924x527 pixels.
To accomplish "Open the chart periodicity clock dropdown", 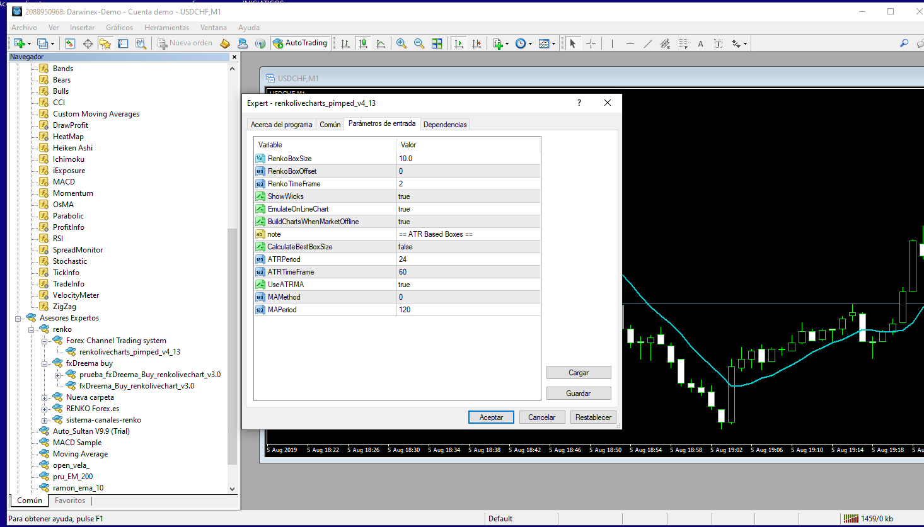I will [523, 43].
